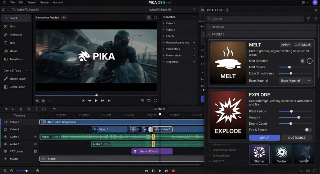Collapse the Properties panel header
This screenshot has height=174, width=320.
(x=194, y=17)
